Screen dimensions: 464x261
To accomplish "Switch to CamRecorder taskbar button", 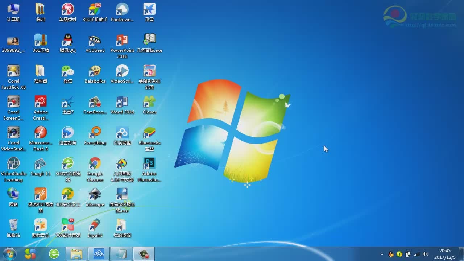I will coord(144,254).
